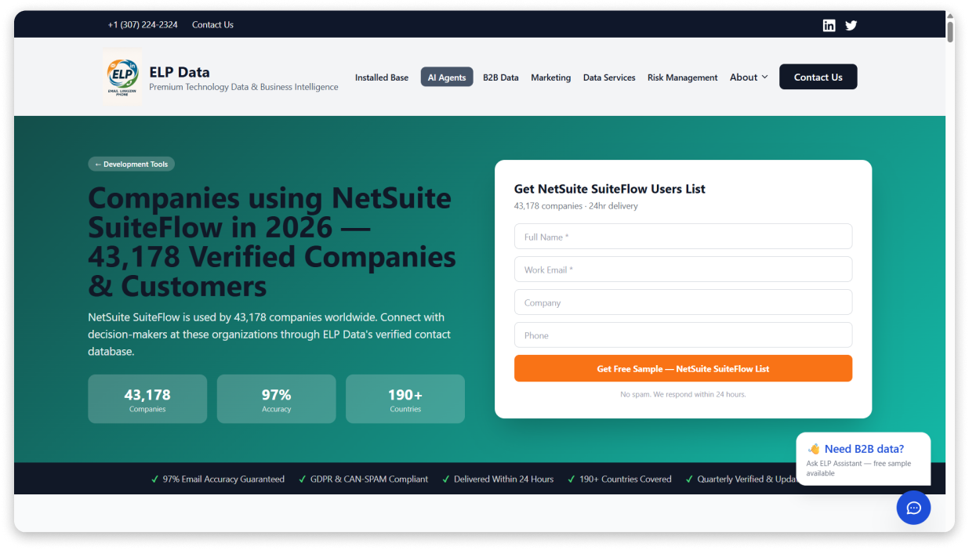Click Get Free Sample NetSuite SuiteFlow List button
Screen dimensions: 969x550
[683, 368]
